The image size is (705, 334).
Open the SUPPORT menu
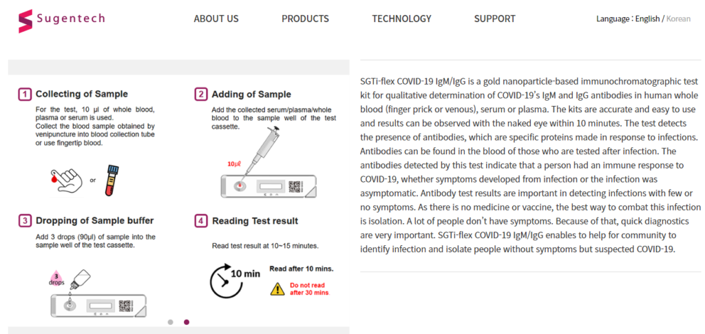tap(494, 19)
